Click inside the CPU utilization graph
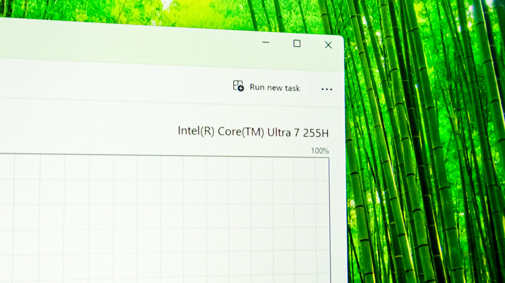The height and width of the screenshot is (283, 505). click(164, 218)
